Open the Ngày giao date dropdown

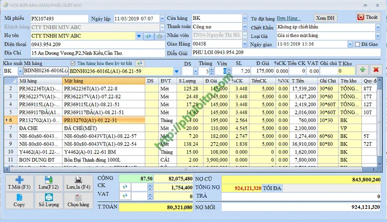tap(350, 44)
